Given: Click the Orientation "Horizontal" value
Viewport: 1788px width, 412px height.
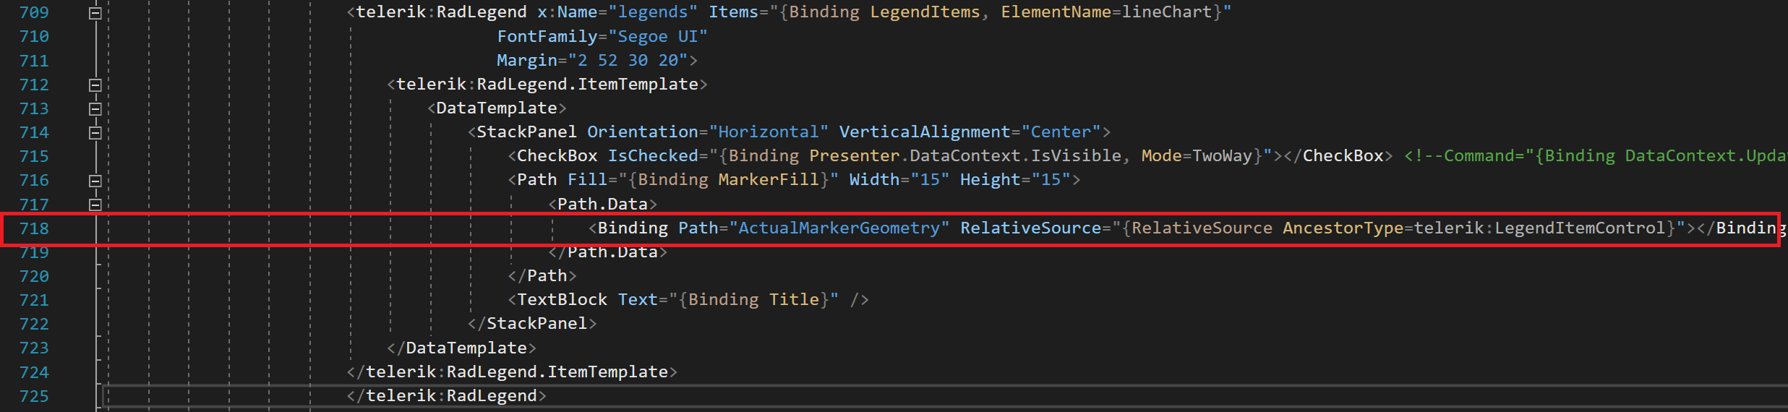Looking at the screenshot, I should click(768, 132).
